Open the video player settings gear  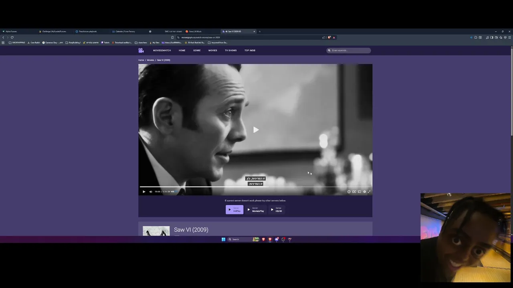[x=364, y=192]
